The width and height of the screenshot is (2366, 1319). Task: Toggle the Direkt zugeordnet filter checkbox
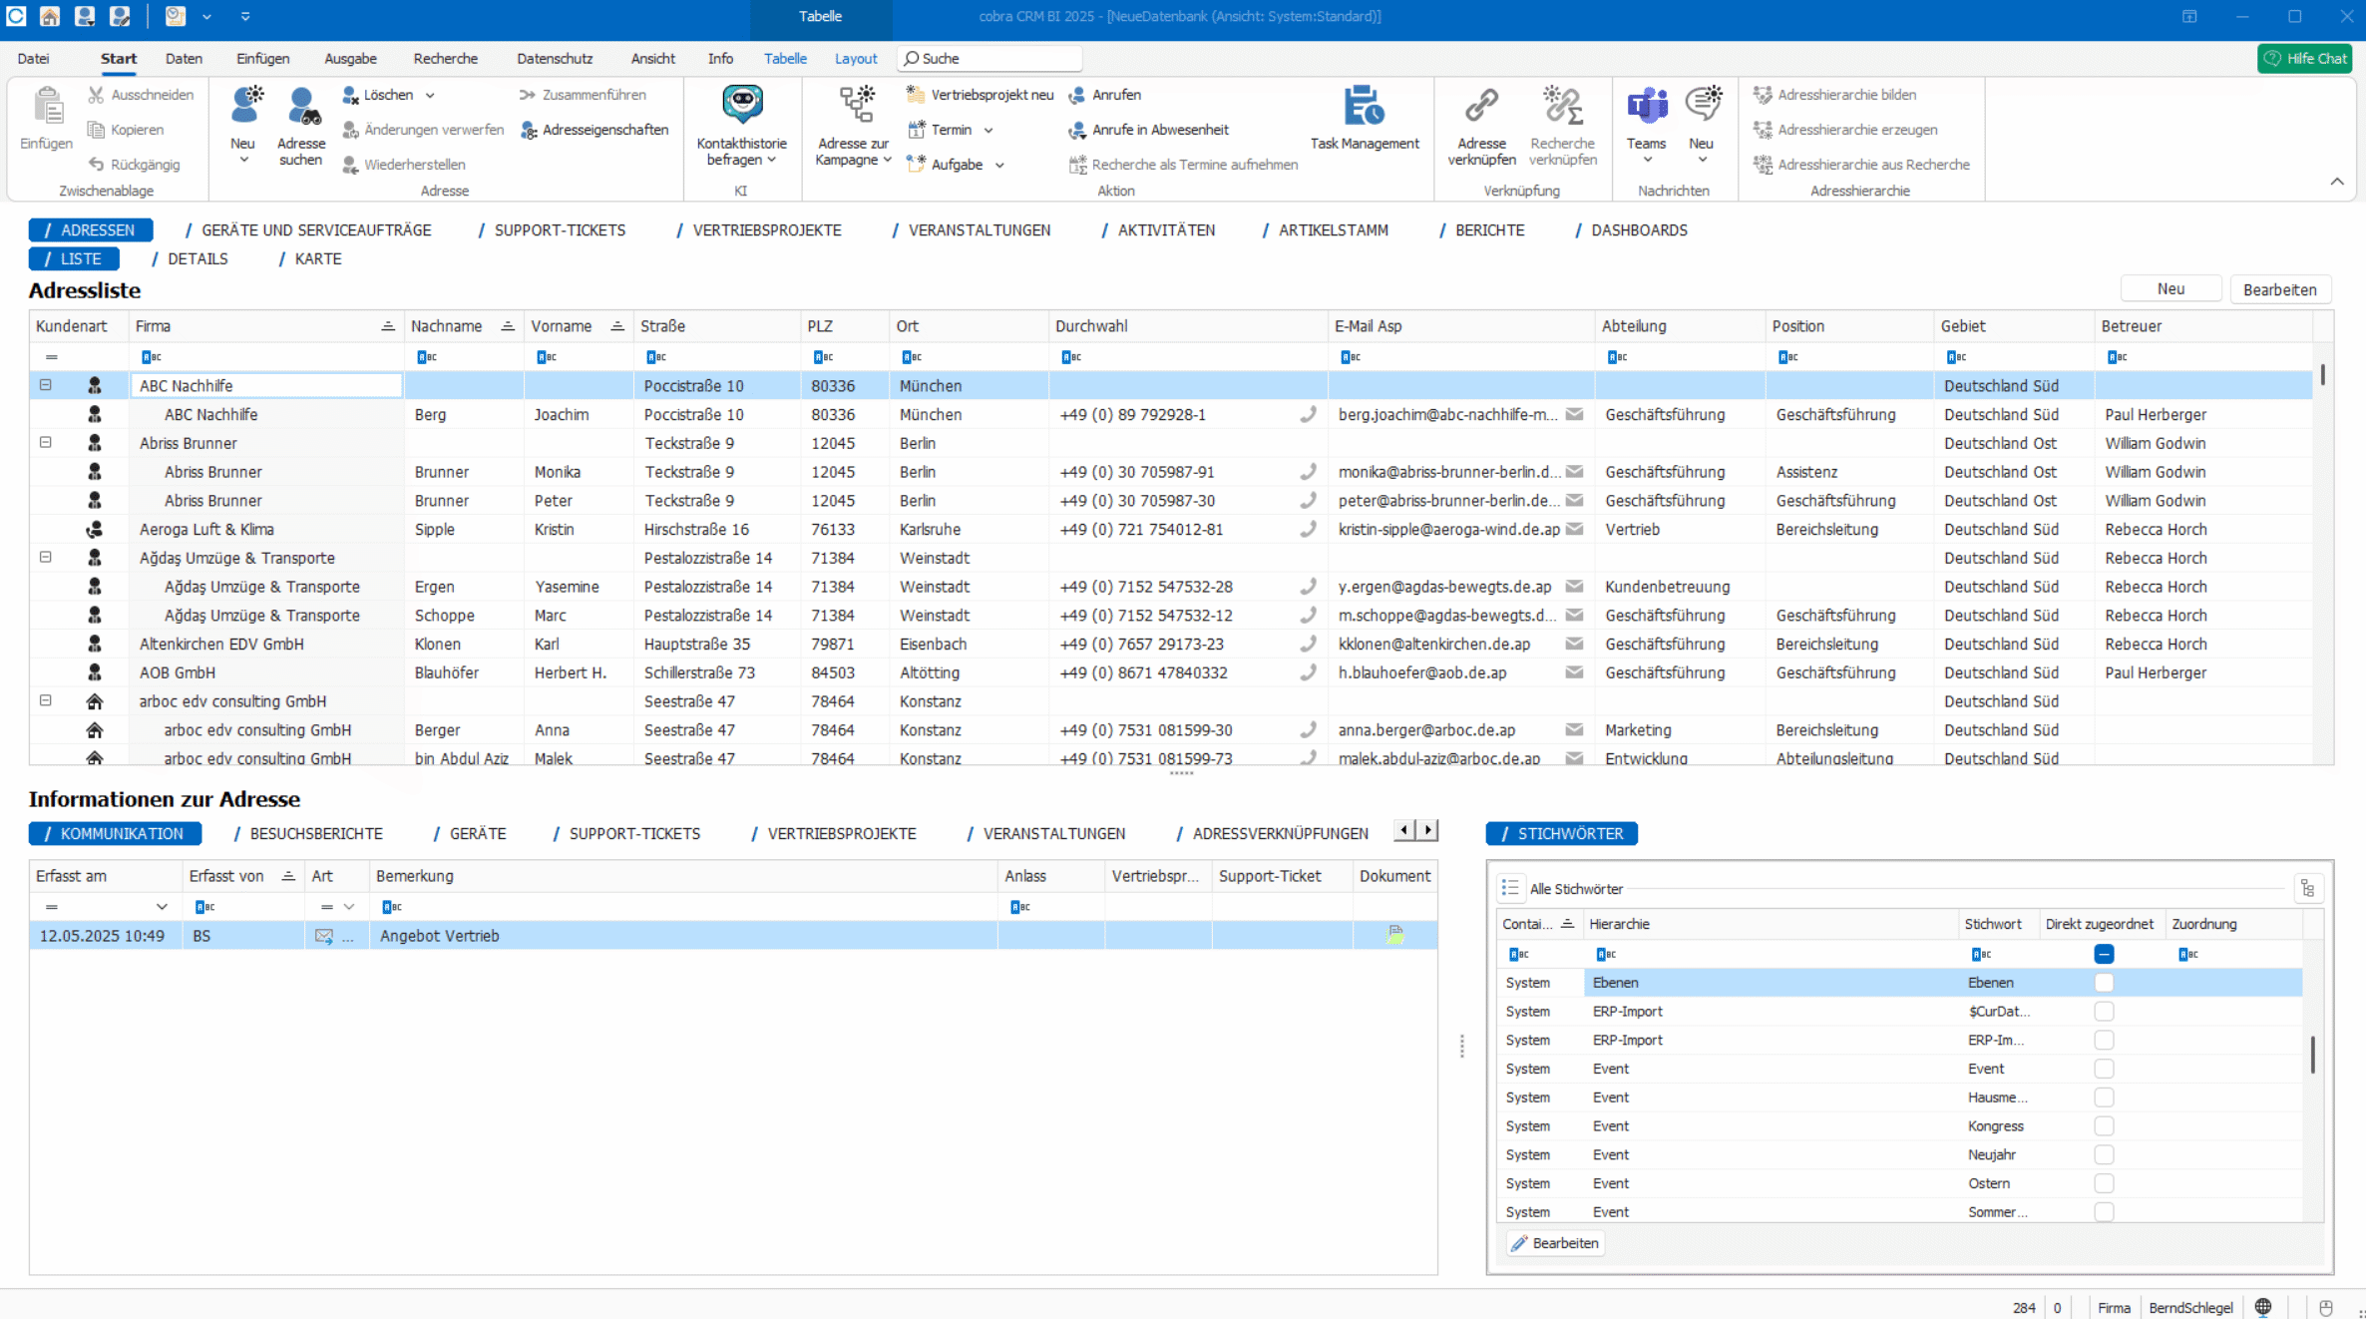[x=2104, y=954]
